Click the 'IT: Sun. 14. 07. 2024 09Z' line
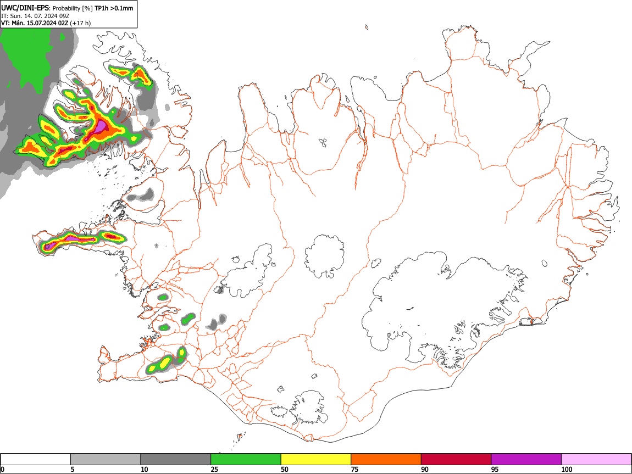 pos(35,16)
